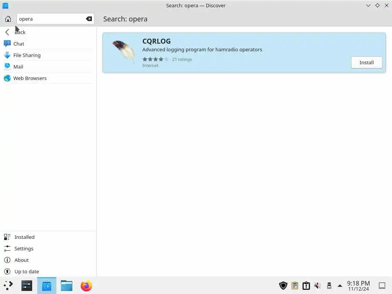Open the Mail category
The width and height of the screenshot is (392, 294).
coord(48,67)
